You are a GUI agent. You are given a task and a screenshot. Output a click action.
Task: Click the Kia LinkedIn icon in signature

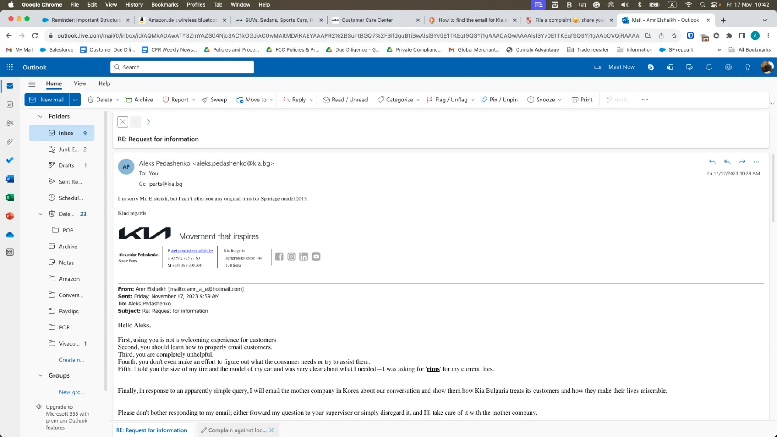(304, 257)
